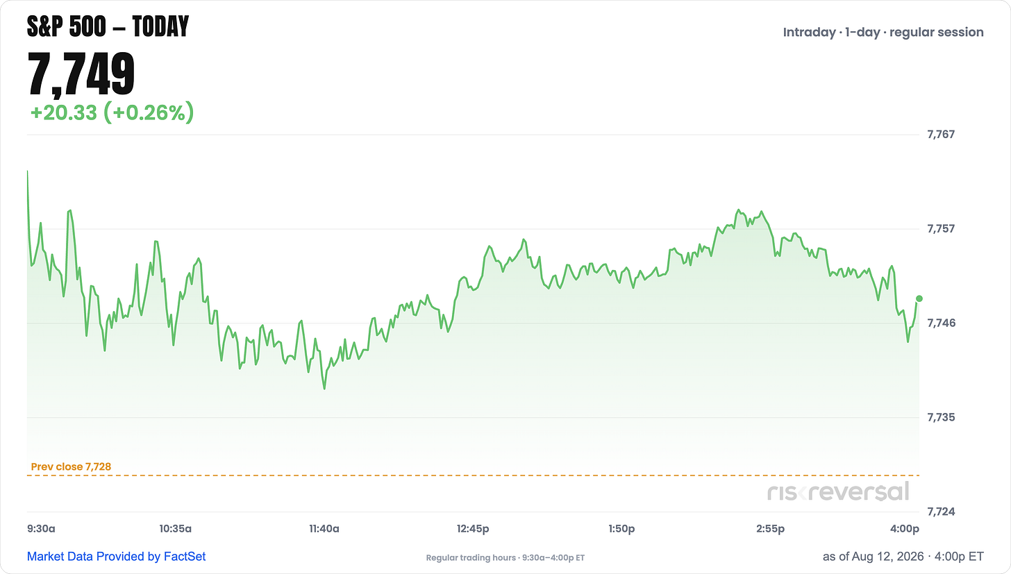The height and width of the screenshot is (574, 1011).
Task: Select the +20.33 (+0.26%) change text
Action: click(x=112, y=112)
